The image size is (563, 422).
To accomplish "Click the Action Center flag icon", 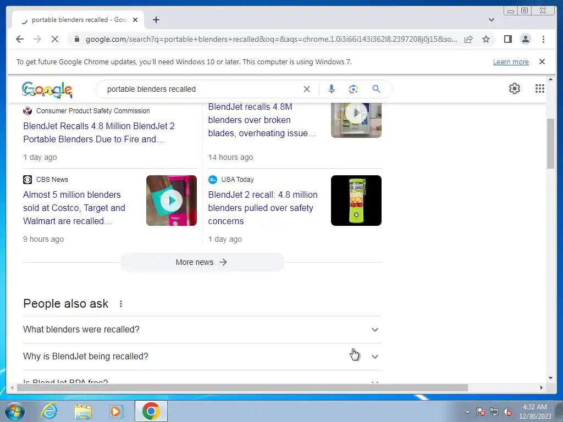I will [x=481, y=412].
